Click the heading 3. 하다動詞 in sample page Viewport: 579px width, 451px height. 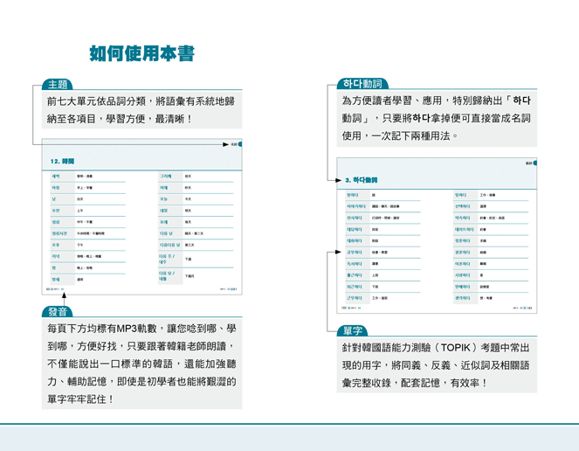[x=362, y=180]
